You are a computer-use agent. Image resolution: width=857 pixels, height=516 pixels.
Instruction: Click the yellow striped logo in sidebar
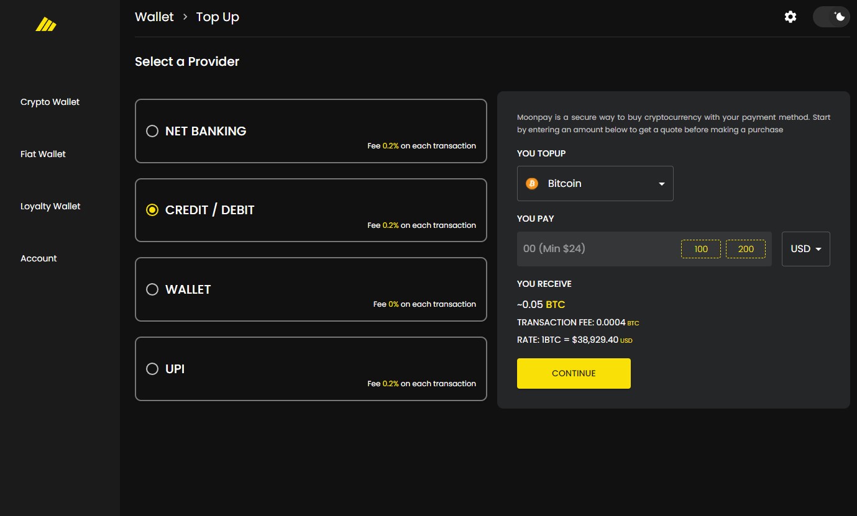46,24
